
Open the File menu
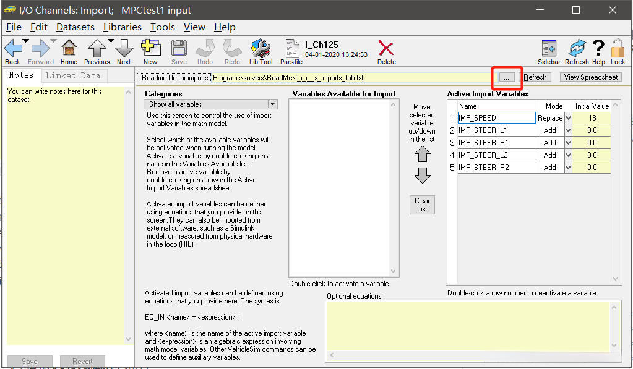14,27
